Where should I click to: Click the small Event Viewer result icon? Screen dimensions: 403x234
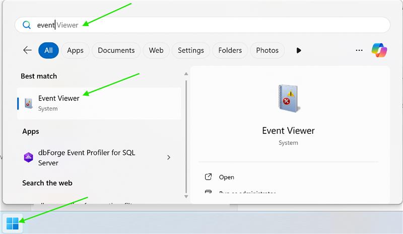click(x=29, y=104)
